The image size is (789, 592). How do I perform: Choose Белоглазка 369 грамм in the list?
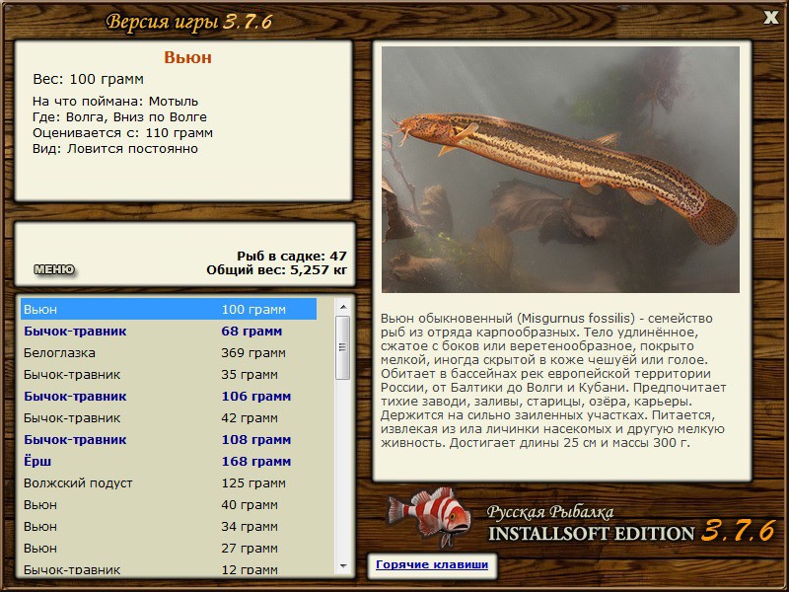point(168,353)
